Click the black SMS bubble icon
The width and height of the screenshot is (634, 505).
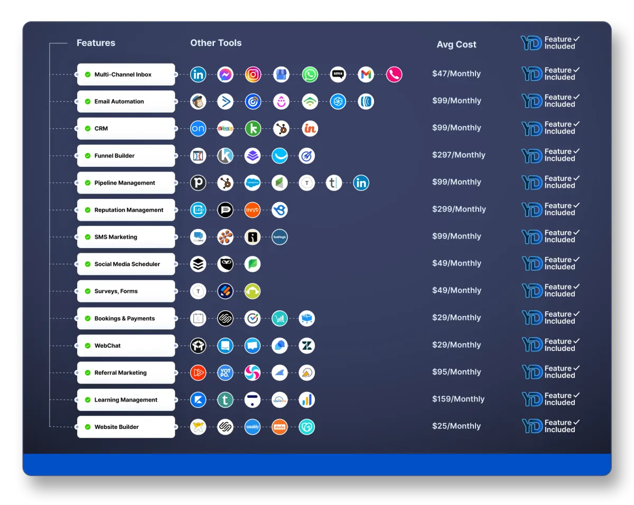pos(338,74)
